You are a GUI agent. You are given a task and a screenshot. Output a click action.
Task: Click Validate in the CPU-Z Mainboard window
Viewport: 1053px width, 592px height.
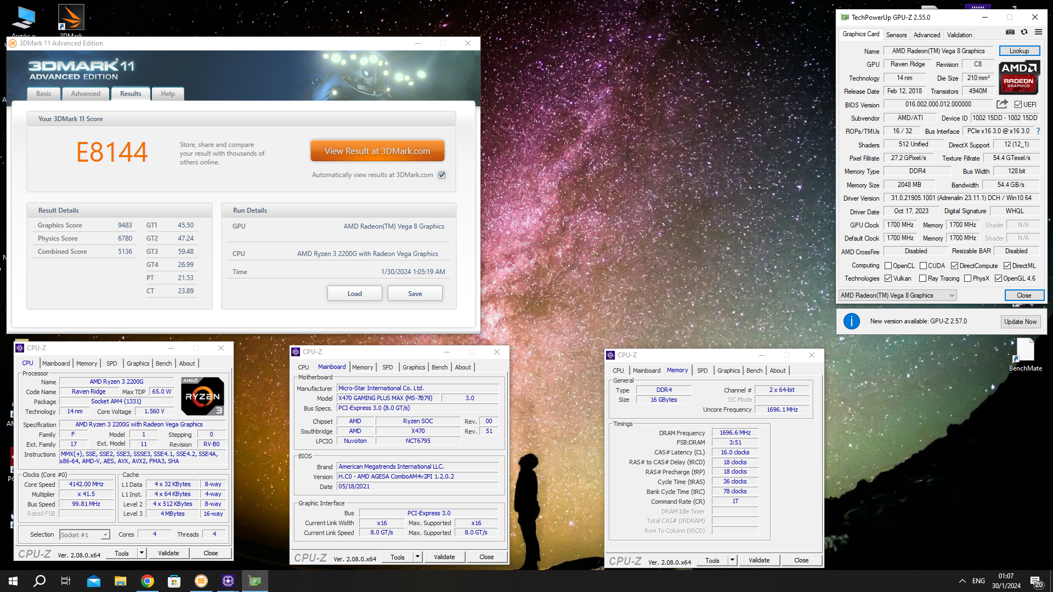pos(444,557)
